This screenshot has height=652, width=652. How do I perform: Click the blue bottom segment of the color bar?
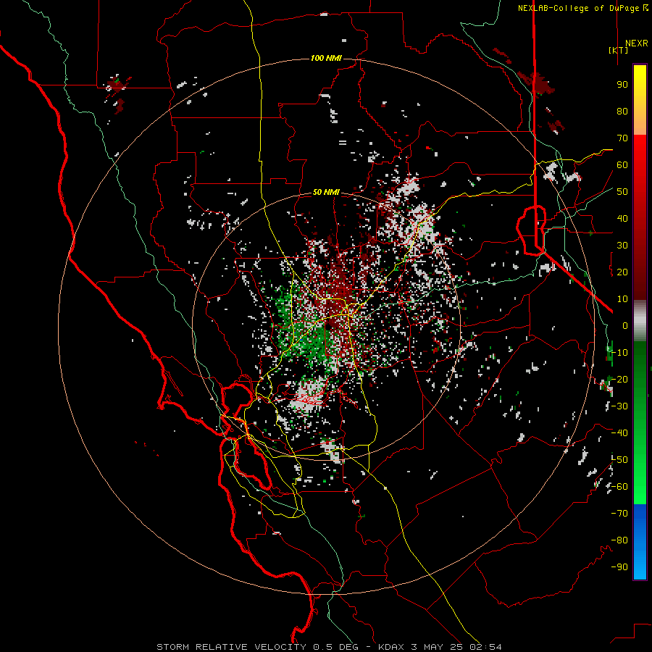(x=640, y=542)
